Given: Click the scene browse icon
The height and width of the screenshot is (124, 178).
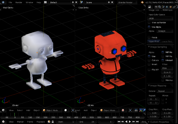Looking at the screenshot, I should 82,2.
